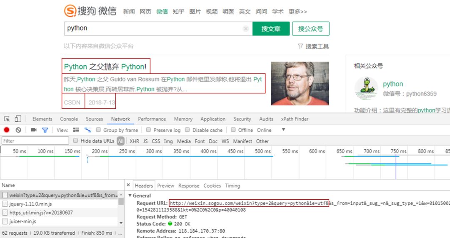Stop network recording with the red dot
Image resolution: width=450 pixels, height=238 pixels.
click(7, 130)
